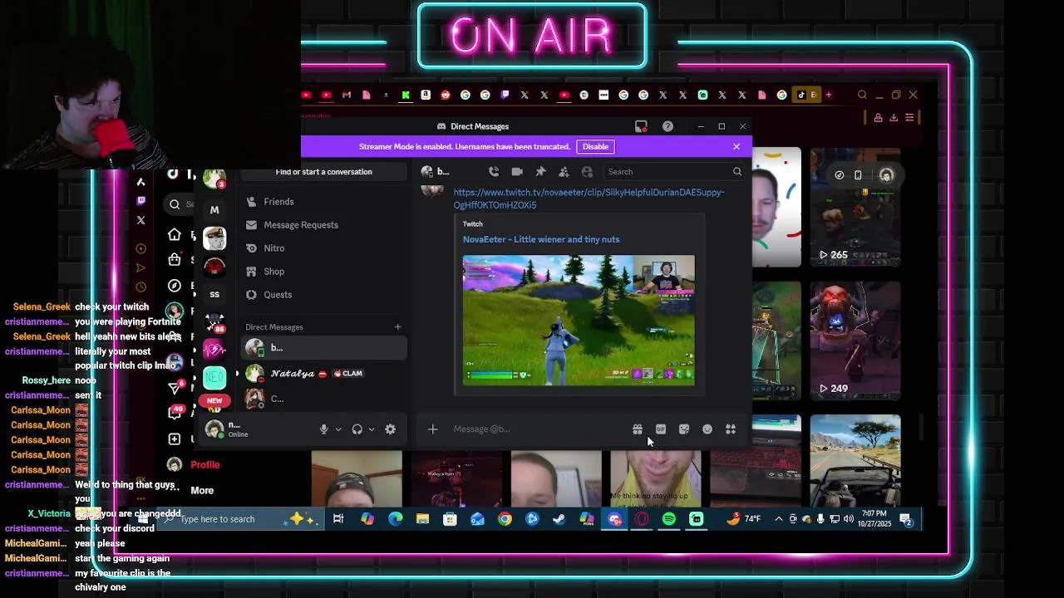Show user profile icon in DM header
The height and width of the screenshot is (598, 1064).
(x=587, y=171)
